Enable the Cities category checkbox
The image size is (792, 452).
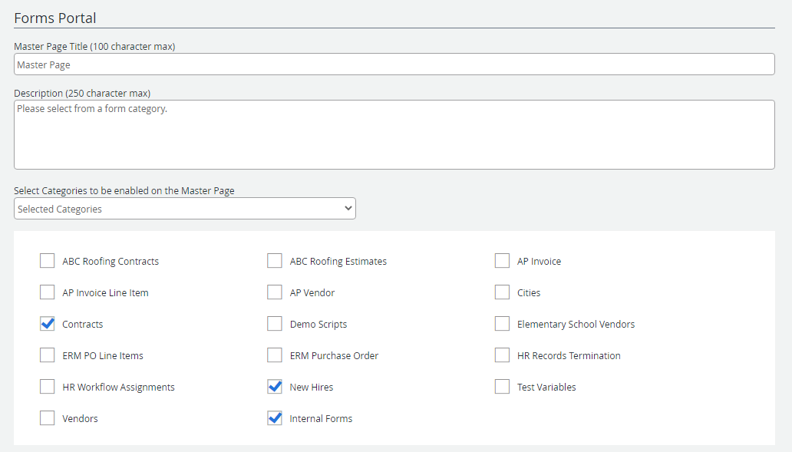(x=502, y=292)
